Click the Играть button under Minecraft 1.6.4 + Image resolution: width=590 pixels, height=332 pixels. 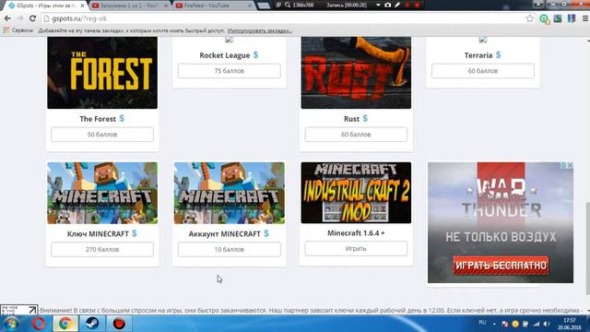coord(356,248)
